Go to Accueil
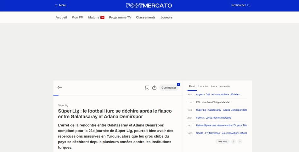The height and width of the screenshot is (152, 299). tap(61, 17)
